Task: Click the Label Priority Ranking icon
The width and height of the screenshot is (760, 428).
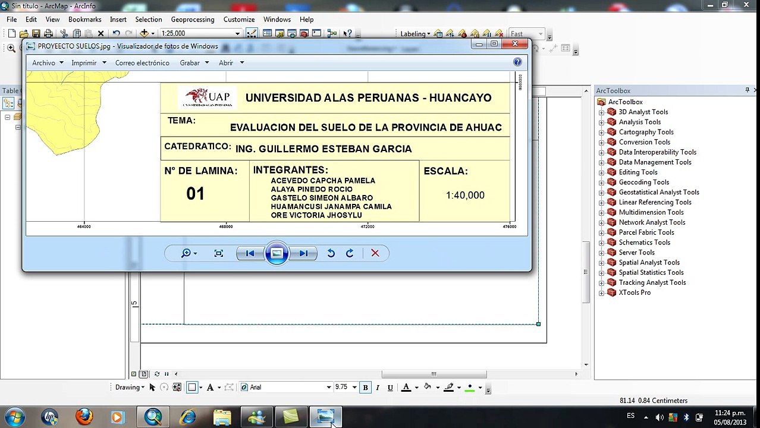Action: point(450,34)
